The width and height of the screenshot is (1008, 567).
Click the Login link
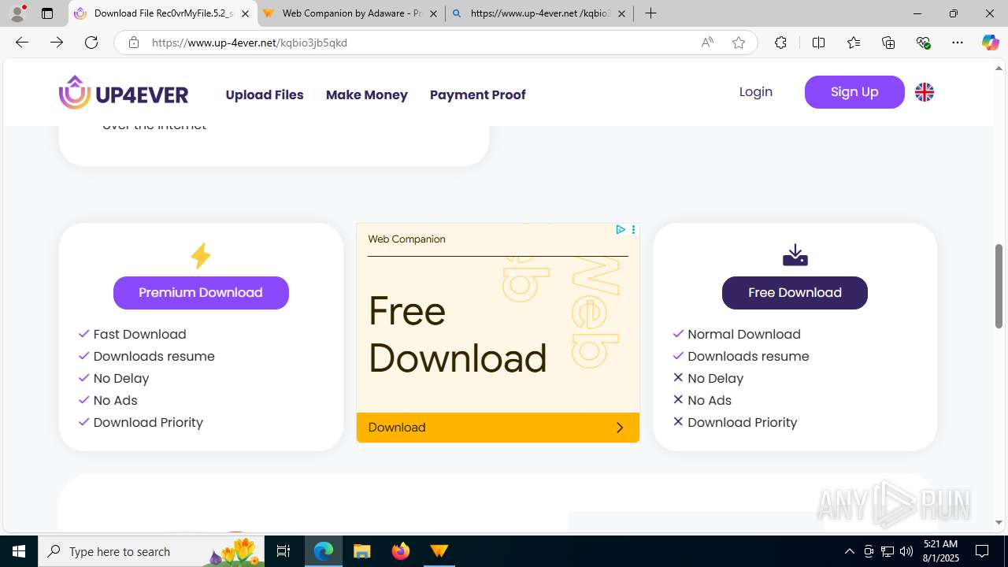pyautogui.click(x=756, y=92)
